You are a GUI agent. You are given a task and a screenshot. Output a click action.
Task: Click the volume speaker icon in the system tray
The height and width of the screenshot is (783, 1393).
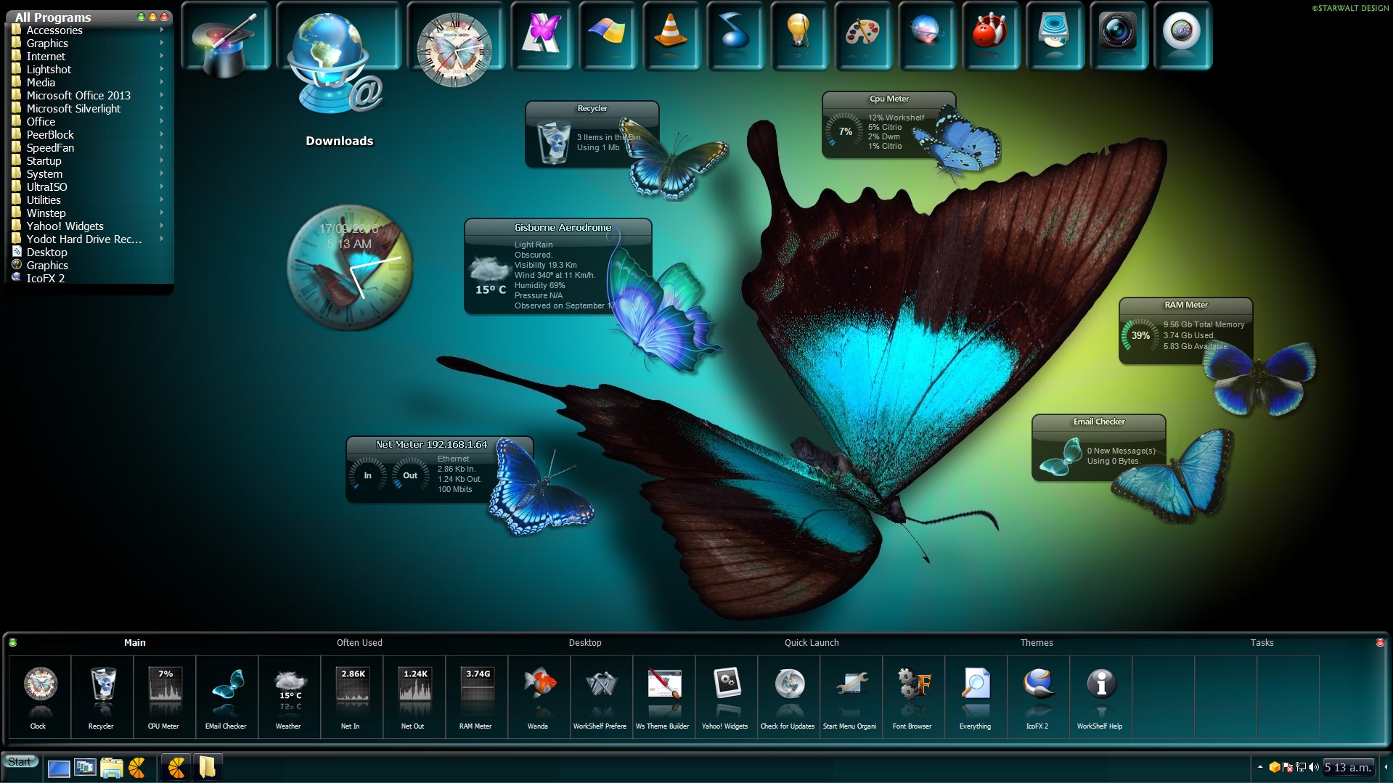point(1314,767)
